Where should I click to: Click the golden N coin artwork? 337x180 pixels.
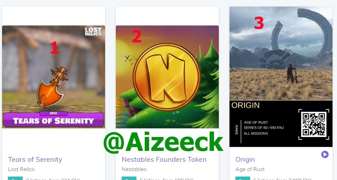166,77
